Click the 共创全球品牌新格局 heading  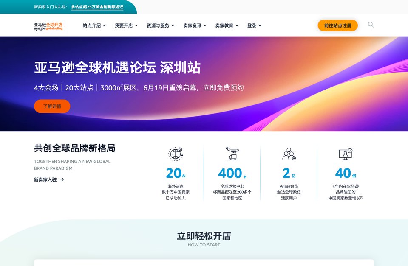(x=75, y=148)
